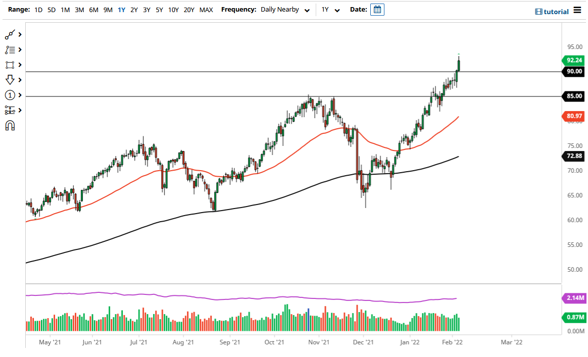The height and width of the screenshot is (357, 588).
Task: Open the hamburger menu
Action: point(576,11)
